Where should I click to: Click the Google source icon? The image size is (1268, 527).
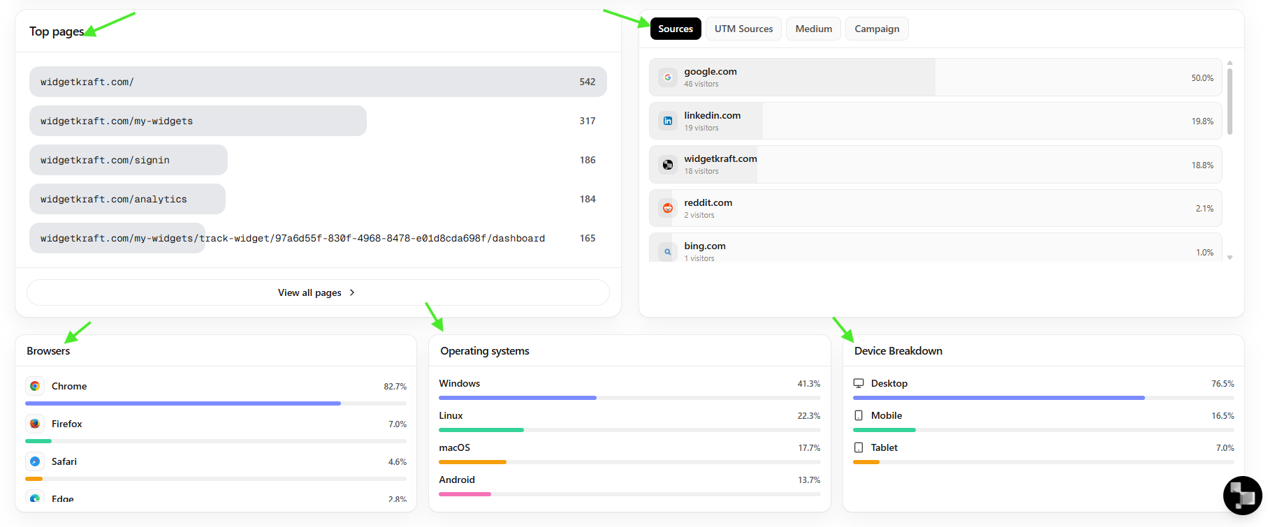tap(668, 77)
